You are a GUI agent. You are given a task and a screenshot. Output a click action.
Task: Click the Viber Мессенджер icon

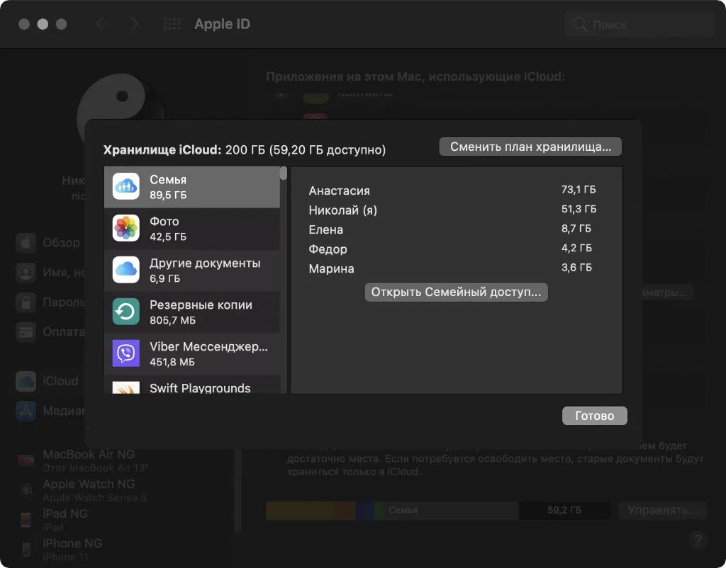pos(126,353)
